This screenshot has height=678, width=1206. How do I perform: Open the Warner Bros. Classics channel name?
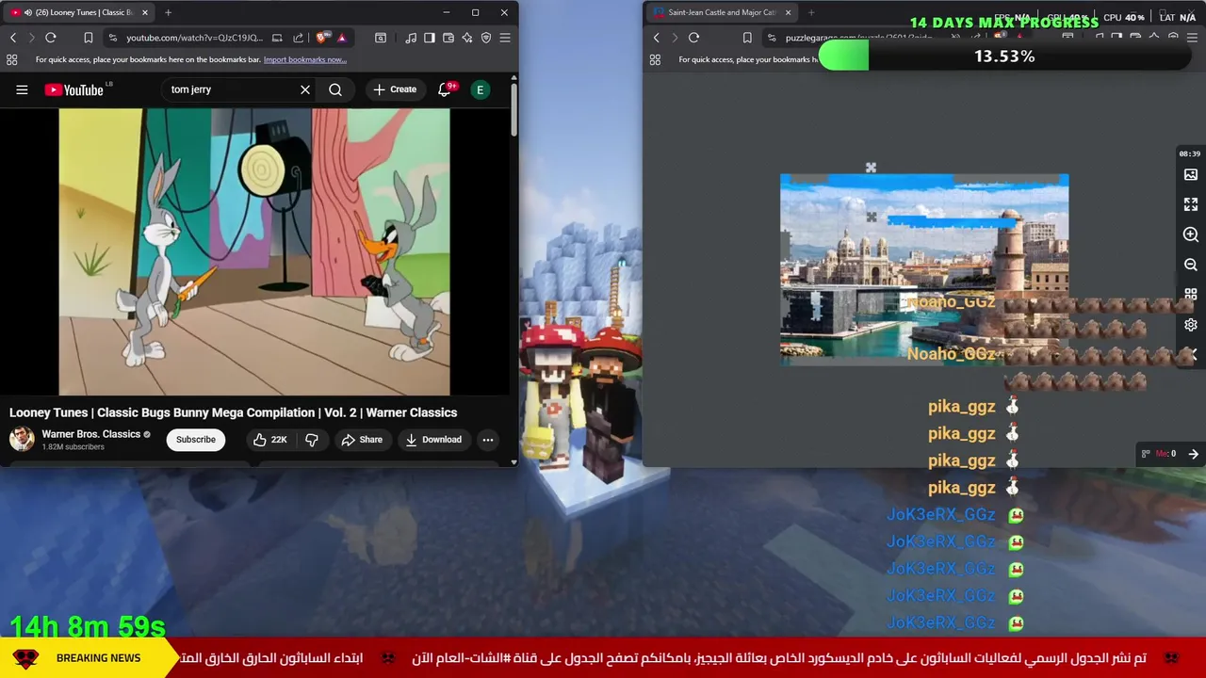(x=90, y=434)
